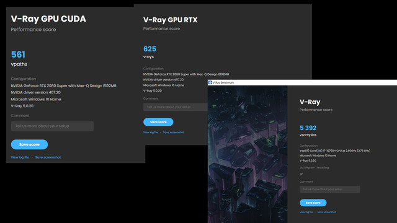Viewport: 397px width, 223px height.
Task: Click Save score in V-Ray CPU window
Action: [313, 203]
